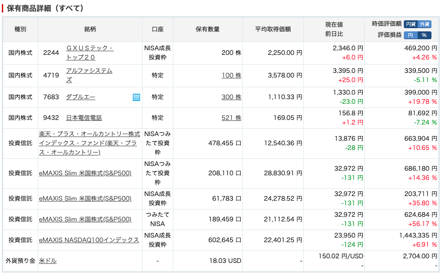Image resolution: width=443 pixels, height=274 pixels.
Task: Click the つみたてNISA account cell
Action: [x=158, y=219]
